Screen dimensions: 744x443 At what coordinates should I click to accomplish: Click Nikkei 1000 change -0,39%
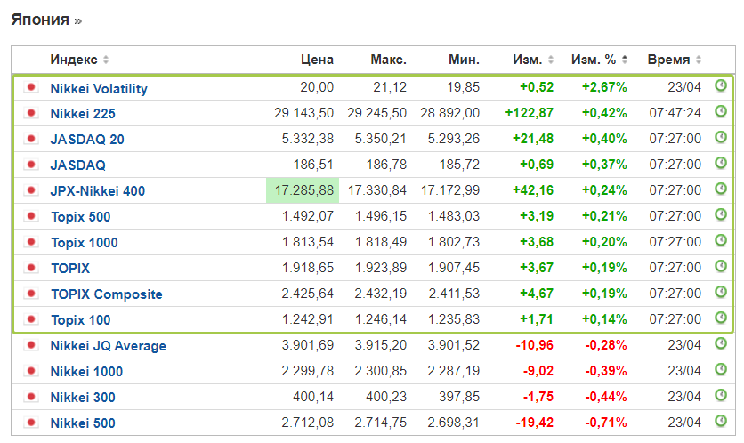click(x=605, y=371)
